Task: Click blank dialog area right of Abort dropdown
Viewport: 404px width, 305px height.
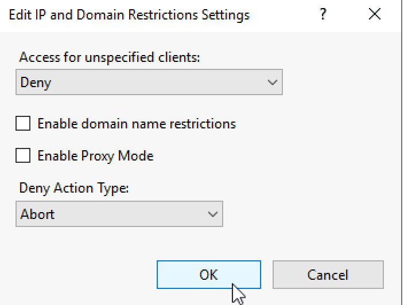Action: [x=310, y=214]
